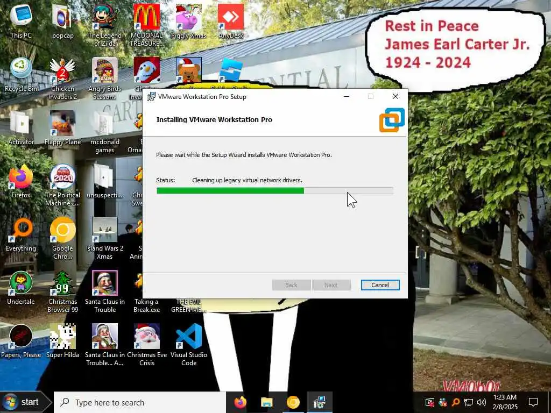Click the green installation progress bar
This screenshot has height=413, width=551.
[x=275, y=191]
